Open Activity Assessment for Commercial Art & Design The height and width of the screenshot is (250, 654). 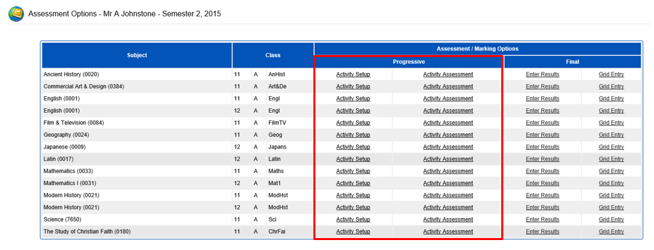point(448,87)
